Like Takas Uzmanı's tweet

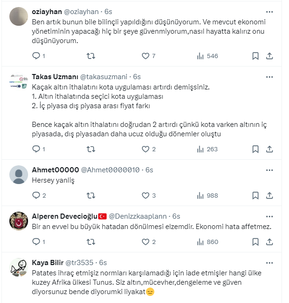coord(145,149)
